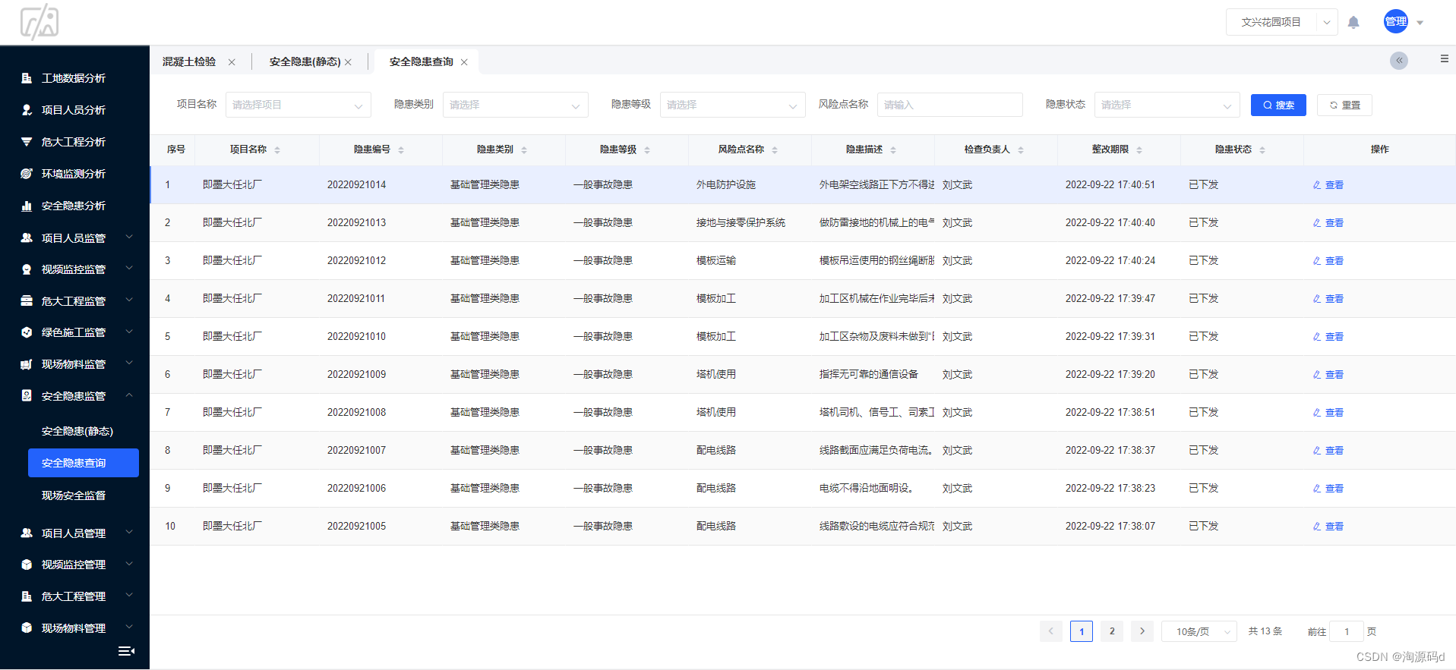Screen dimensions: 1456x670
Task: Click the 搜索 search button
Action: (x=1278, y=105)
